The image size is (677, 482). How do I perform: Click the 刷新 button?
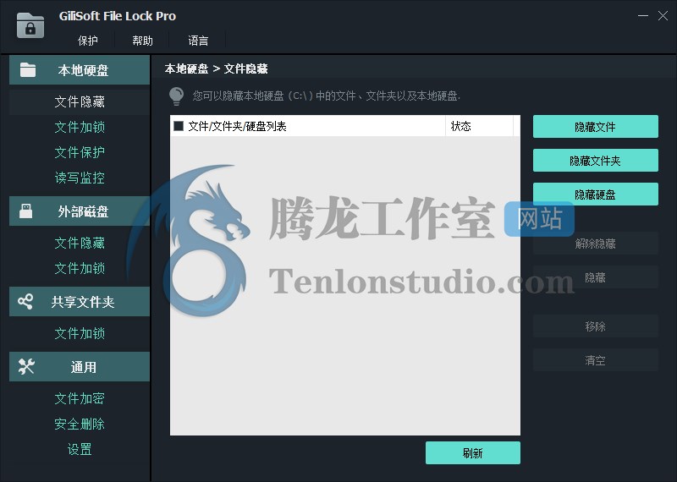click(473, 452)
